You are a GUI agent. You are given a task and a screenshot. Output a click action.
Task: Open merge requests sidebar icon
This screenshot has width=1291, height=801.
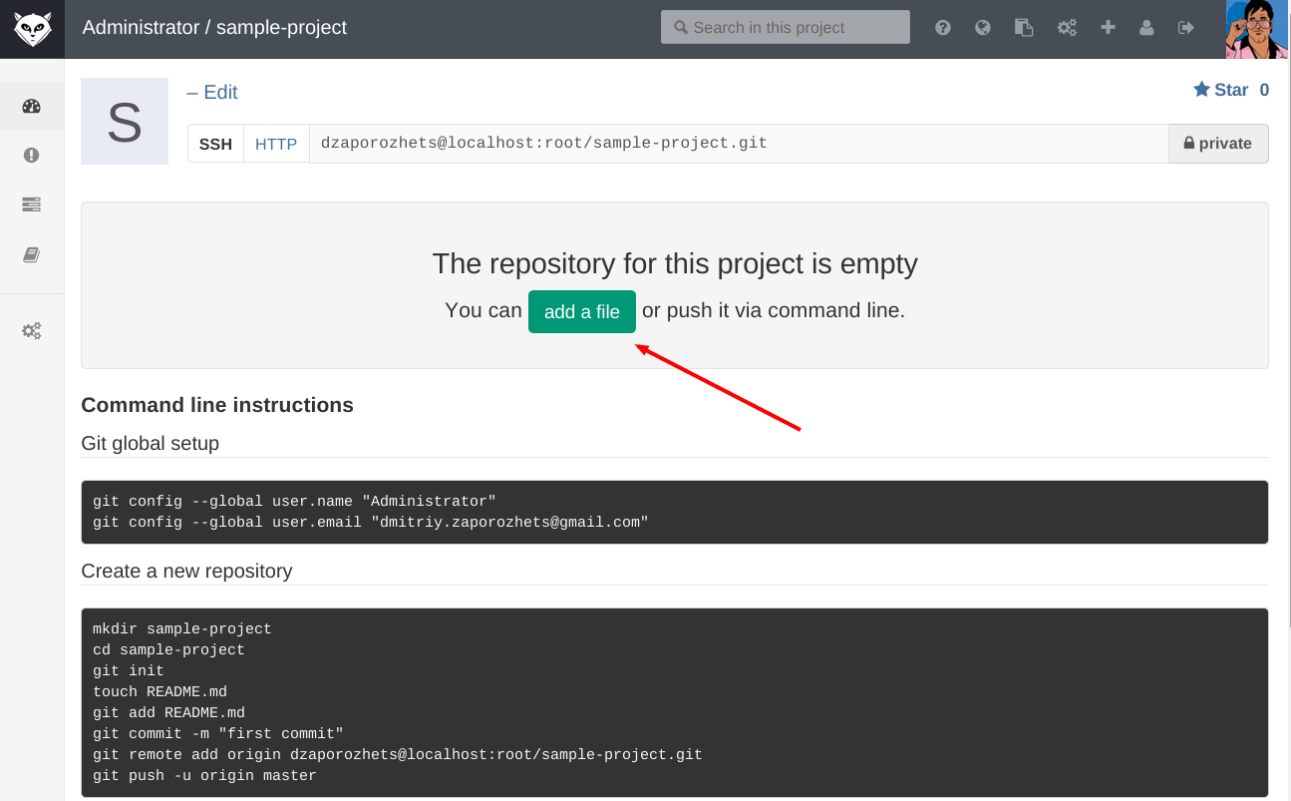(x=32, y=204)
